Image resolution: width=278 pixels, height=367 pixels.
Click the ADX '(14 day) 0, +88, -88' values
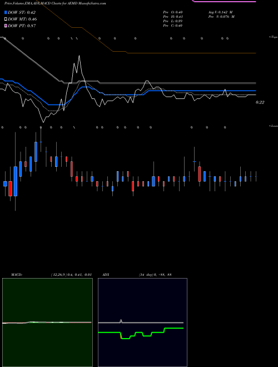point(155,275)
